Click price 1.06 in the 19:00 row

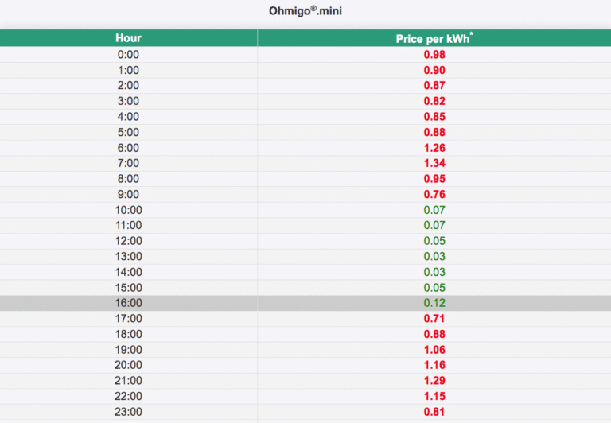click(x=434, y=350)
